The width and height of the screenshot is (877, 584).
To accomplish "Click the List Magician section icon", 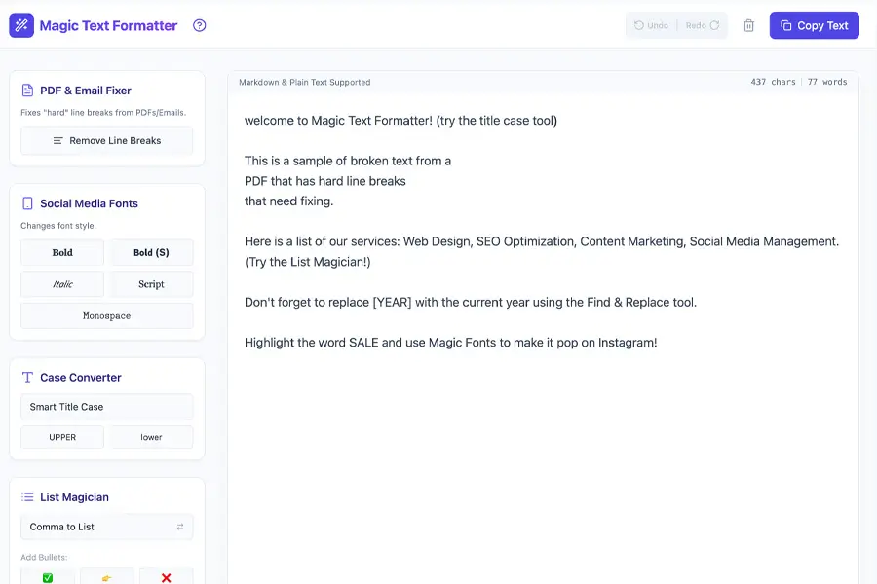I will 27,497.
